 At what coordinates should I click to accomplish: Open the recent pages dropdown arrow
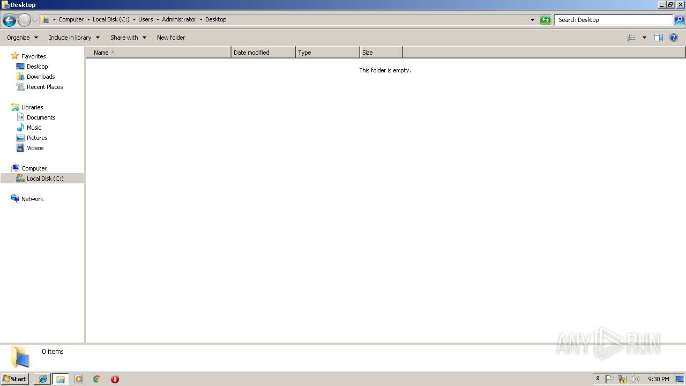[35, 20]
